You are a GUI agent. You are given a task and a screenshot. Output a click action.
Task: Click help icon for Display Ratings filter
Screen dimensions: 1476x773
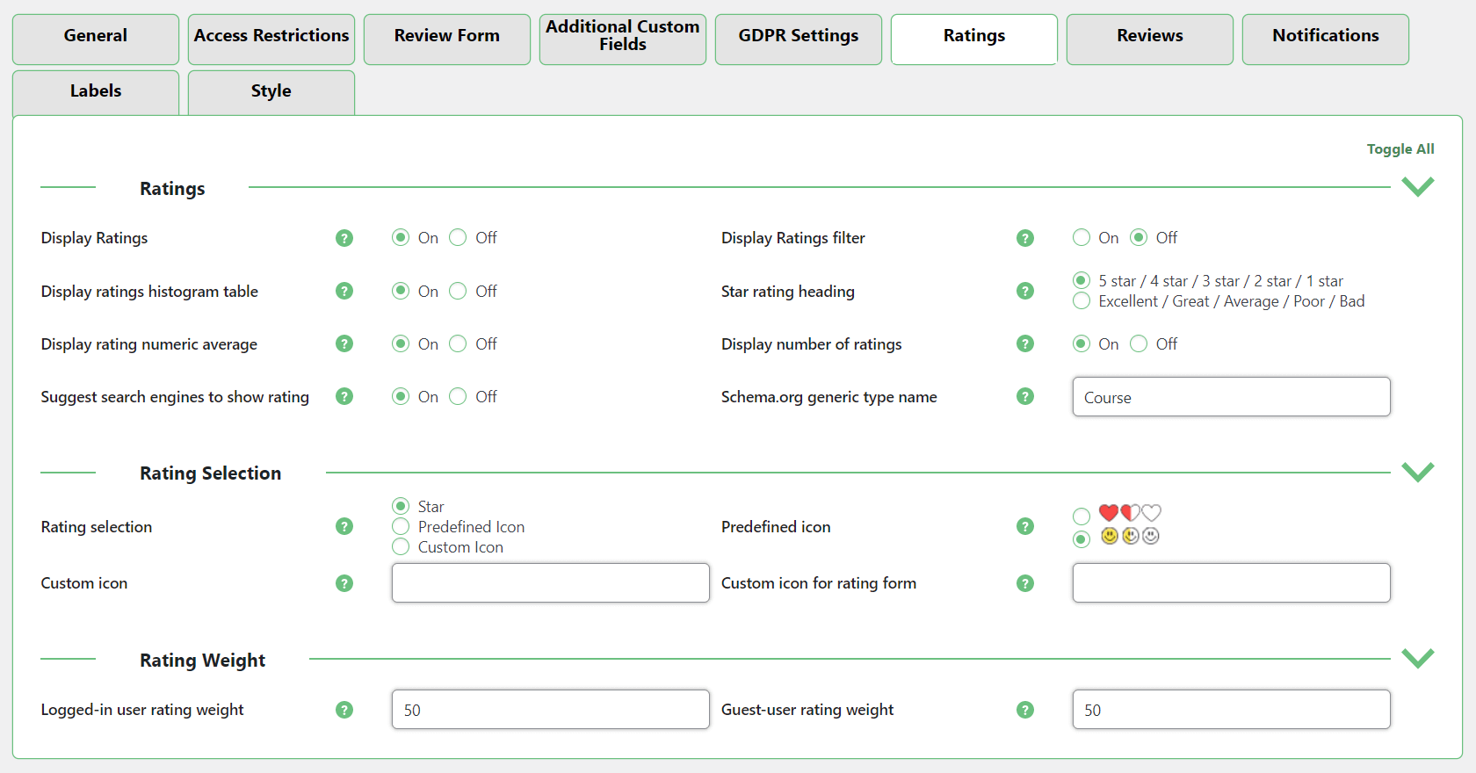[x=1024, y=238]
